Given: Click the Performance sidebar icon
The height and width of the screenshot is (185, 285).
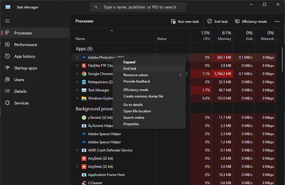Looking at the screenshot, I should [x=7, y=45].
